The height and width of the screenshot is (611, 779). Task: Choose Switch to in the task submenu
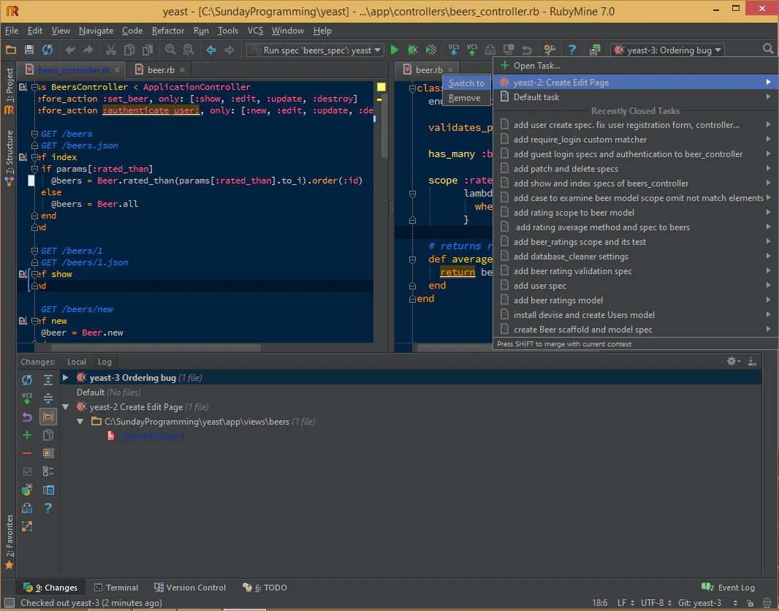pos(466,83)
